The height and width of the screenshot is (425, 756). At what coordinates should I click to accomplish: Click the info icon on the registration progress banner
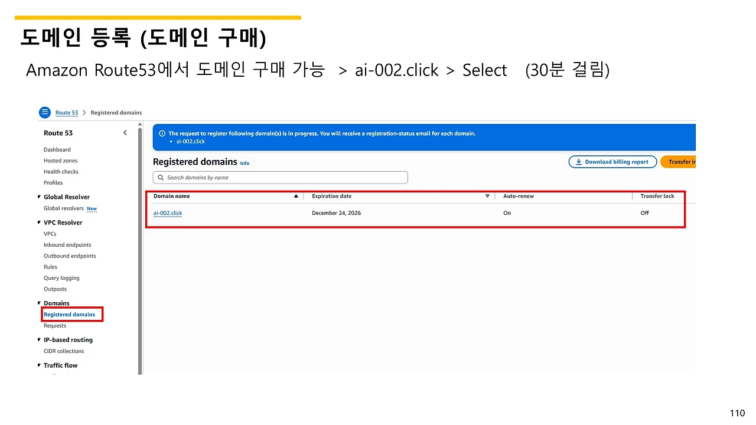click(162, 133)
